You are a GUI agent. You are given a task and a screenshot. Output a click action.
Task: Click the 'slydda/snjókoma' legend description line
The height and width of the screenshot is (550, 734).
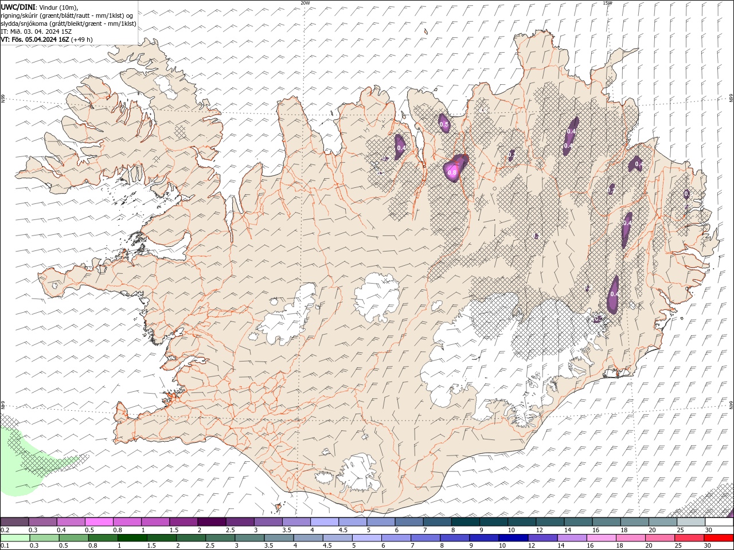pos(68,23)
